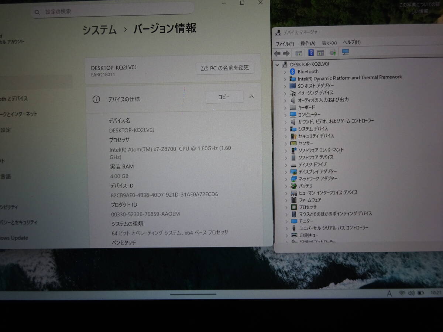Collapse the DESKTOP-KQ2LV0J root node
Screen dimensions: 443x332
pos(277,64)
